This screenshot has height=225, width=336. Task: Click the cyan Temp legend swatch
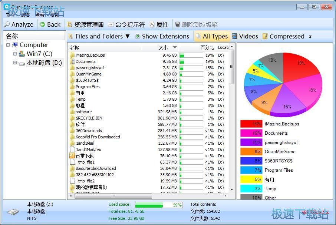tap(251, 189)
